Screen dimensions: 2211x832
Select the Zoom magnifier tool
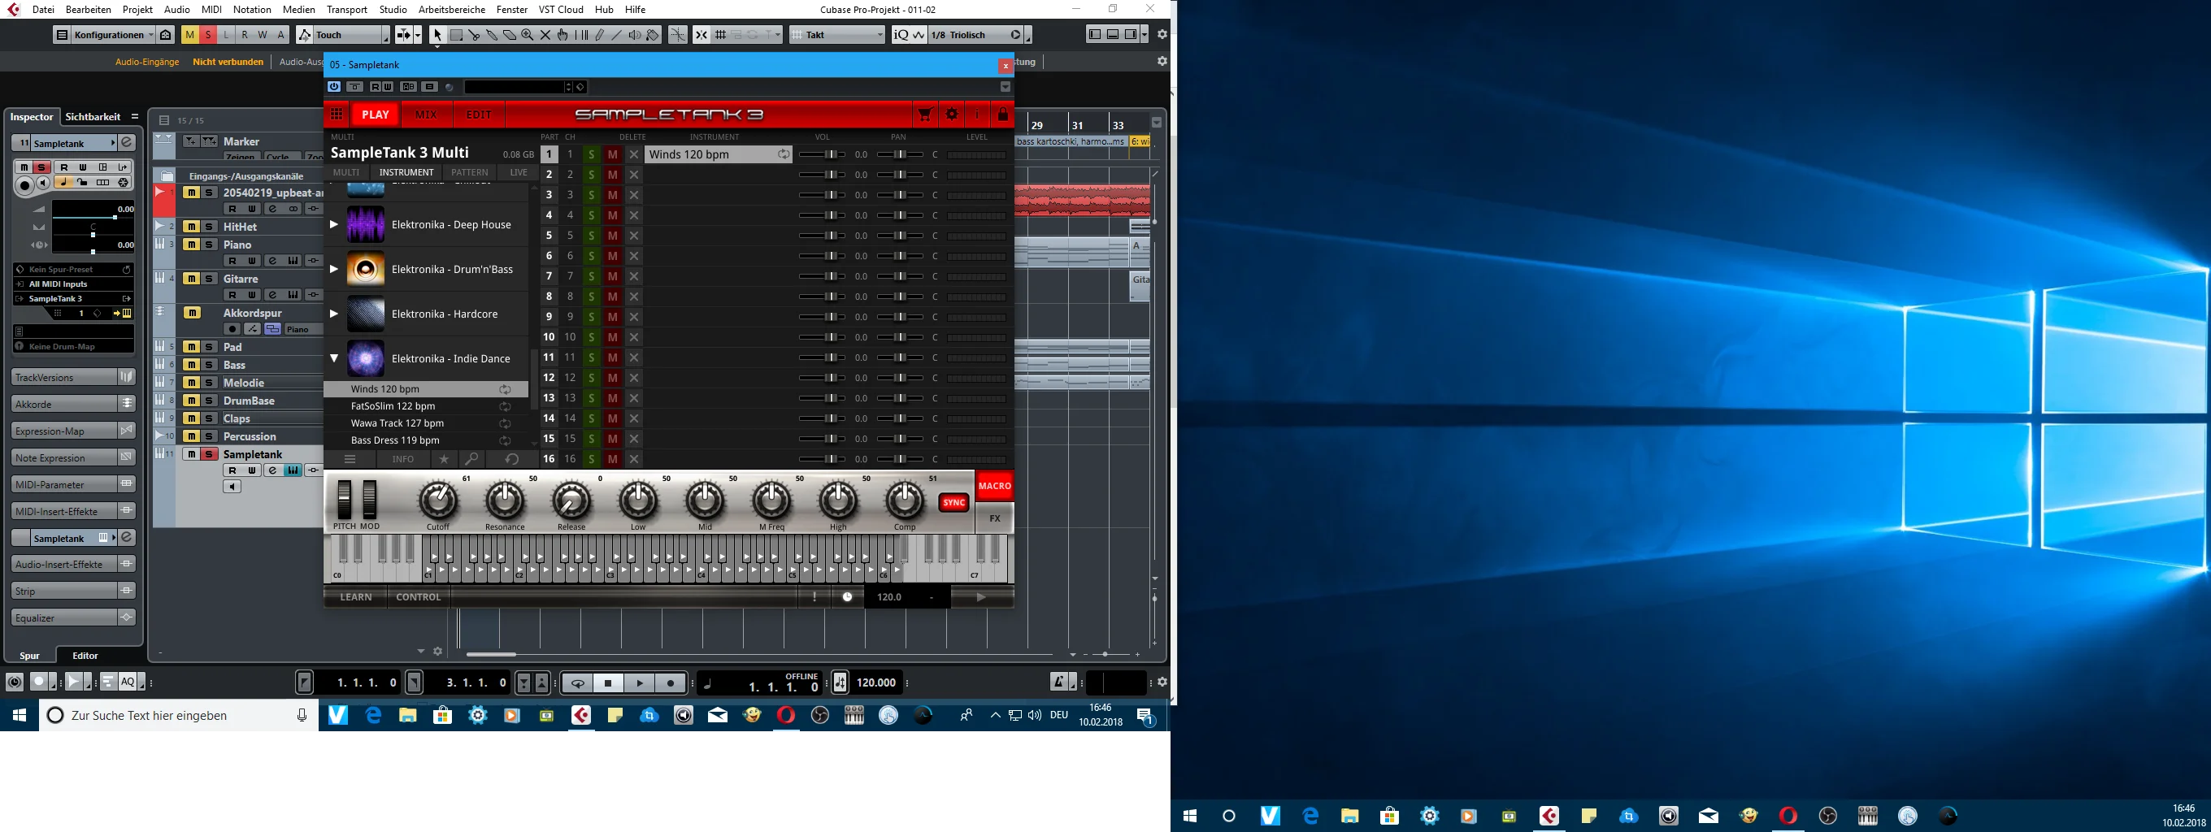coord(527,35)
